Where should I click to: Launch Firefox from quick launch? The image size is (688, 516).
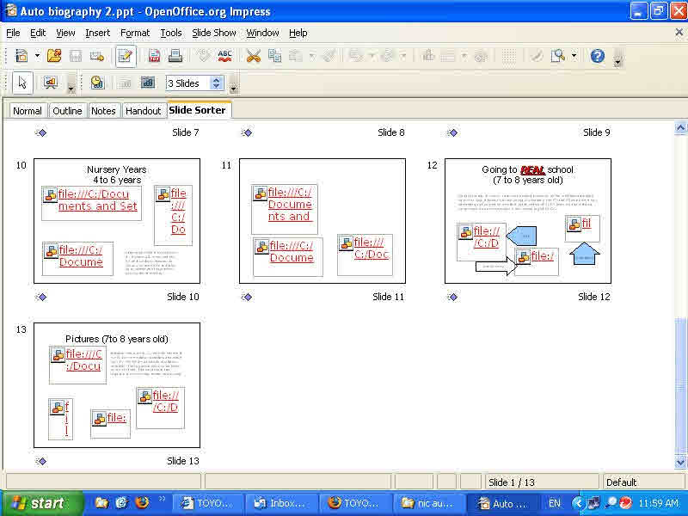[142, 503]
